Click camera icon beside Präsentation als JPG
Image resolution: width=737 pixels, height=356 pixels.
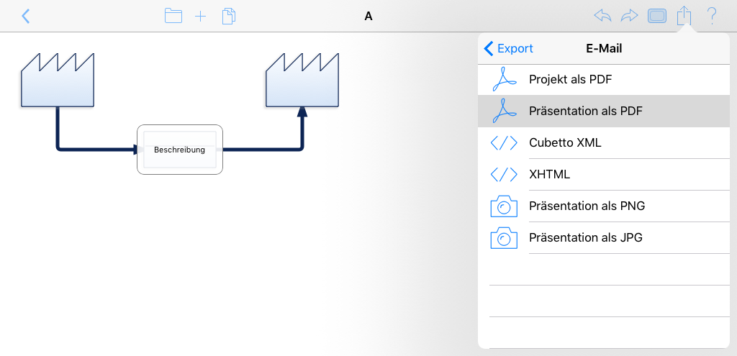[504, 238]
